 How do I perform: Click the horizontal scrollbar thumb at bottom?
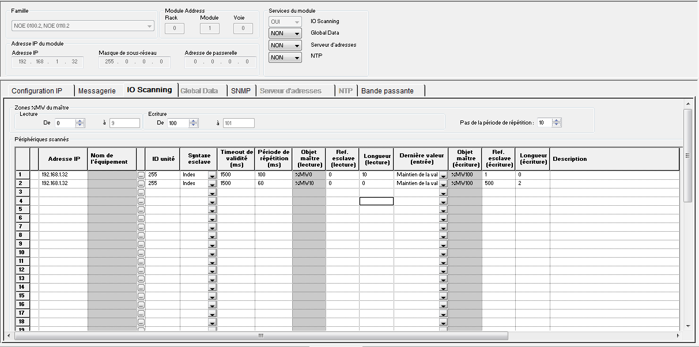click(x=259, y=335)
